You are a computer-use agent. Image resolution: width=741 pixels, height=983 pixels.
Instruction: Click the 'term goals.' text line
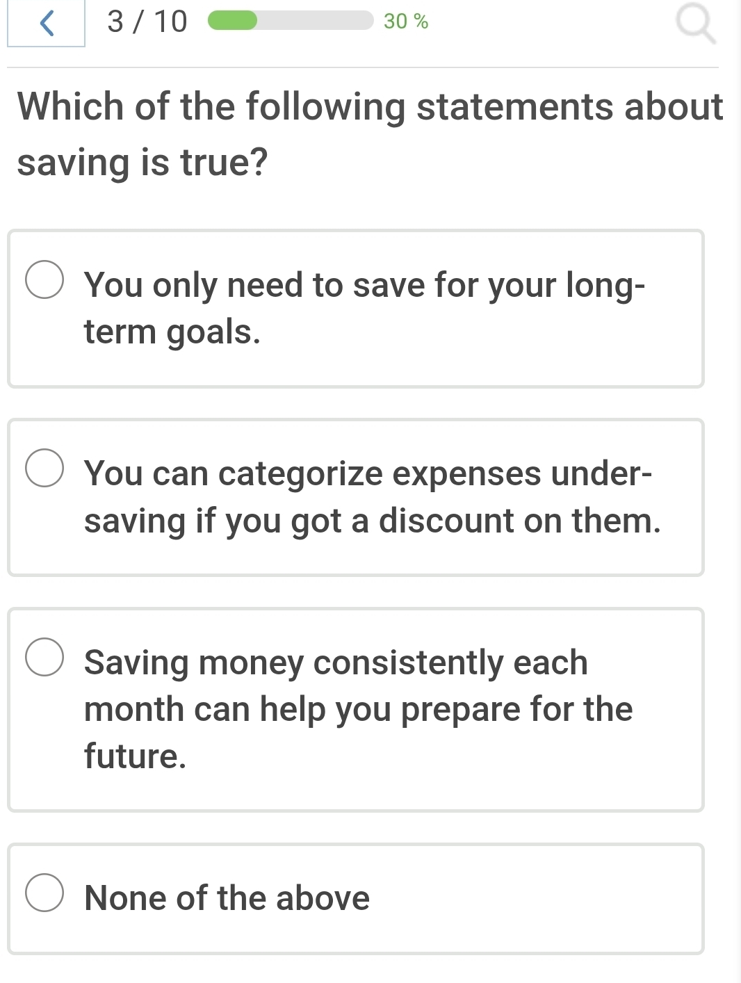172,332
